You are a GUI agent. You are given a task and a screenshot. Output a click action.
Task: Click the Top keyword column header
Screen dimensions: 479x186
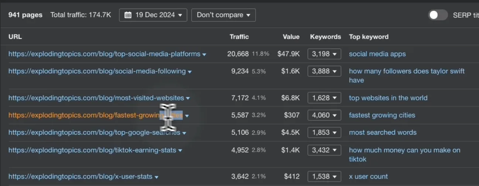(369, 37)
